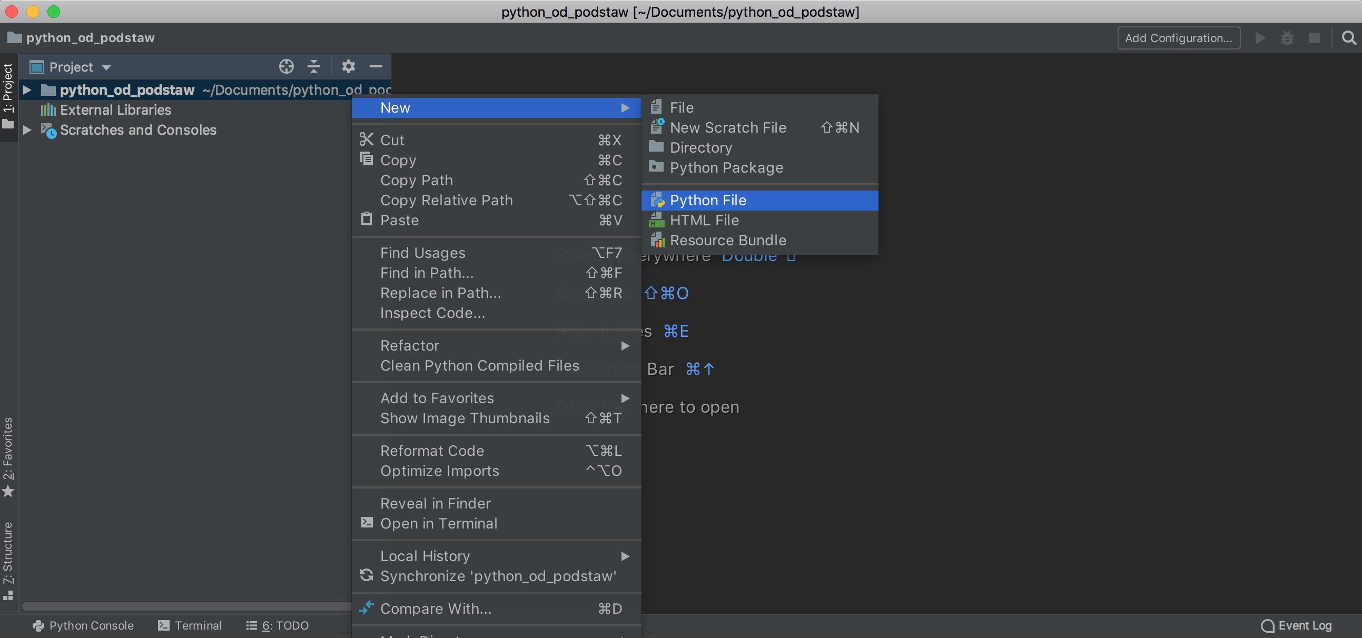Choose Replace in Path... entry

coord(497,293)
